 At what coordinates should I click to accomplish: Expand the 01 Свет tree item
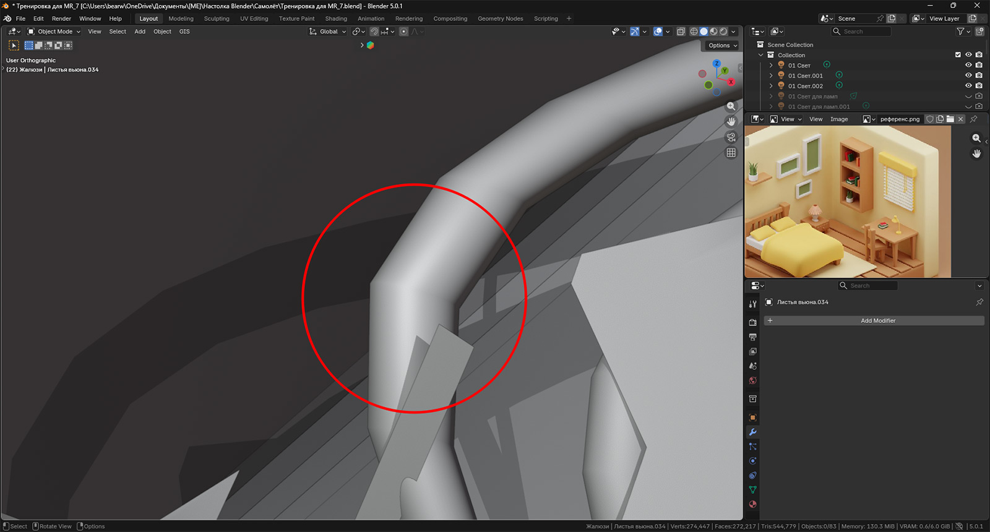click(x=771, y=65)
